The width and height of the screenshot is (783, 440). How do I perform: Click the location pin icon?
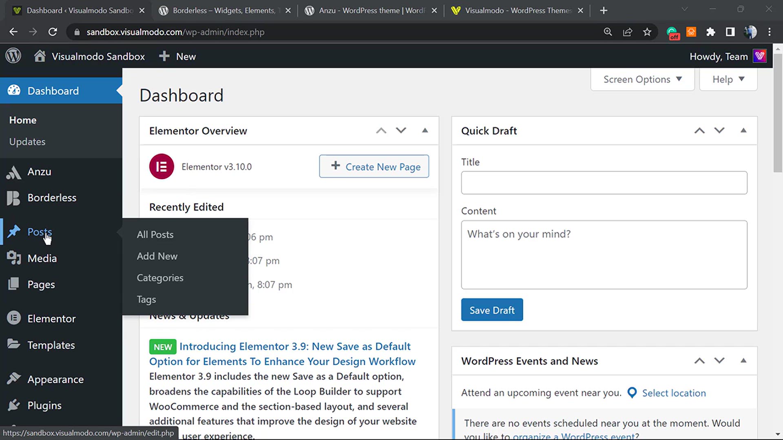(632, 393)
